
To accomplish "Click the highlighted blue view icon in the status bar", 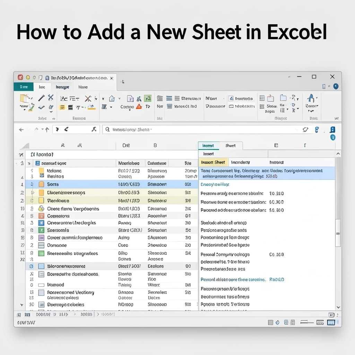I will pyautogui.click(x=331, y=322).
